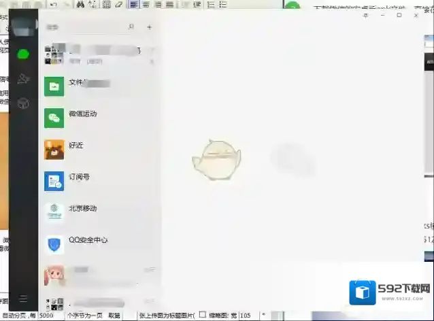Screen dimensions: 434x321
Task: Click the binoculars Find icon in editor toolbar
Action: pyautogui.click(x=80, y=5)
